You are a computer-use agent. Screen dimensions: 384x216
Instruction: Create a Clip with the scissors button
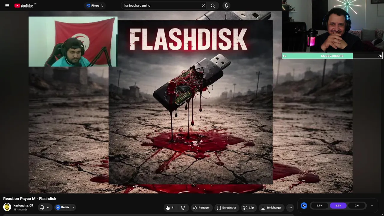click(248, 208)
